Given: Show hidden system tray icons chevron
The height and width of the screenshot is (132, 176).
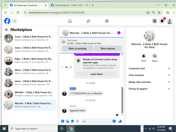Looking at the screenshot, I should click(145, 128).
